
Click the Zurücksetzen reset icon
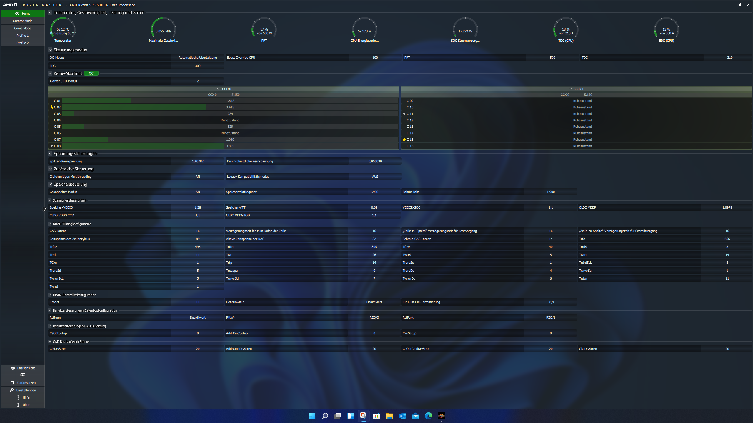click(x=12, y=383)
